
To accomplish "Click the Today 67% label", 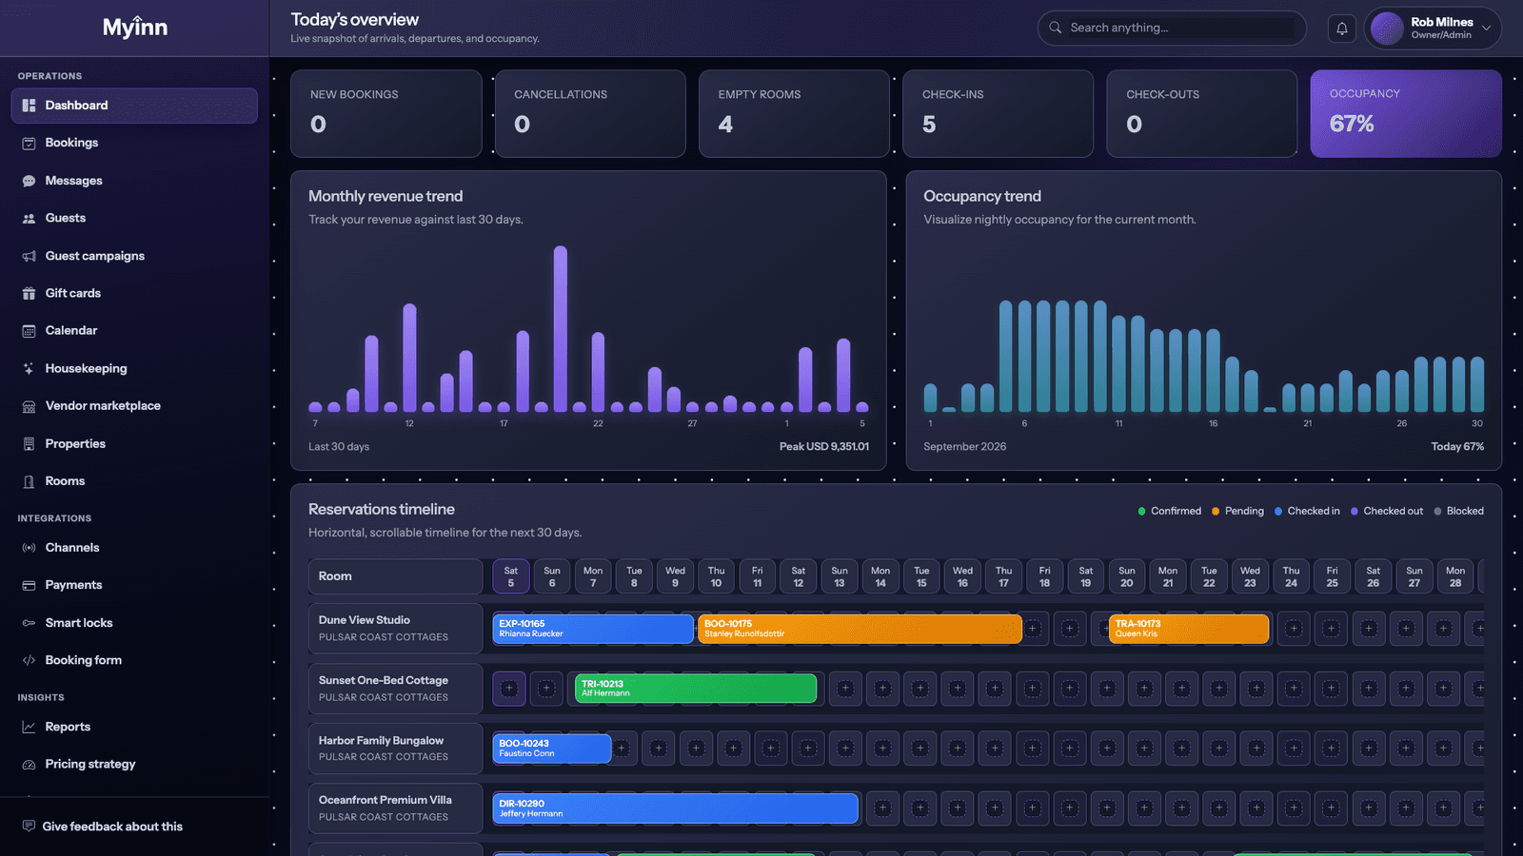I will (1457, 447).
